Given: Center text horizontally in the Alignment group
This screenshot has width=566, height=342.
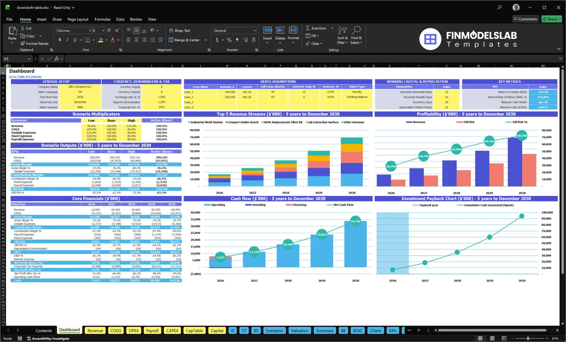Looking at the screenshot, I should pos(136,40).
